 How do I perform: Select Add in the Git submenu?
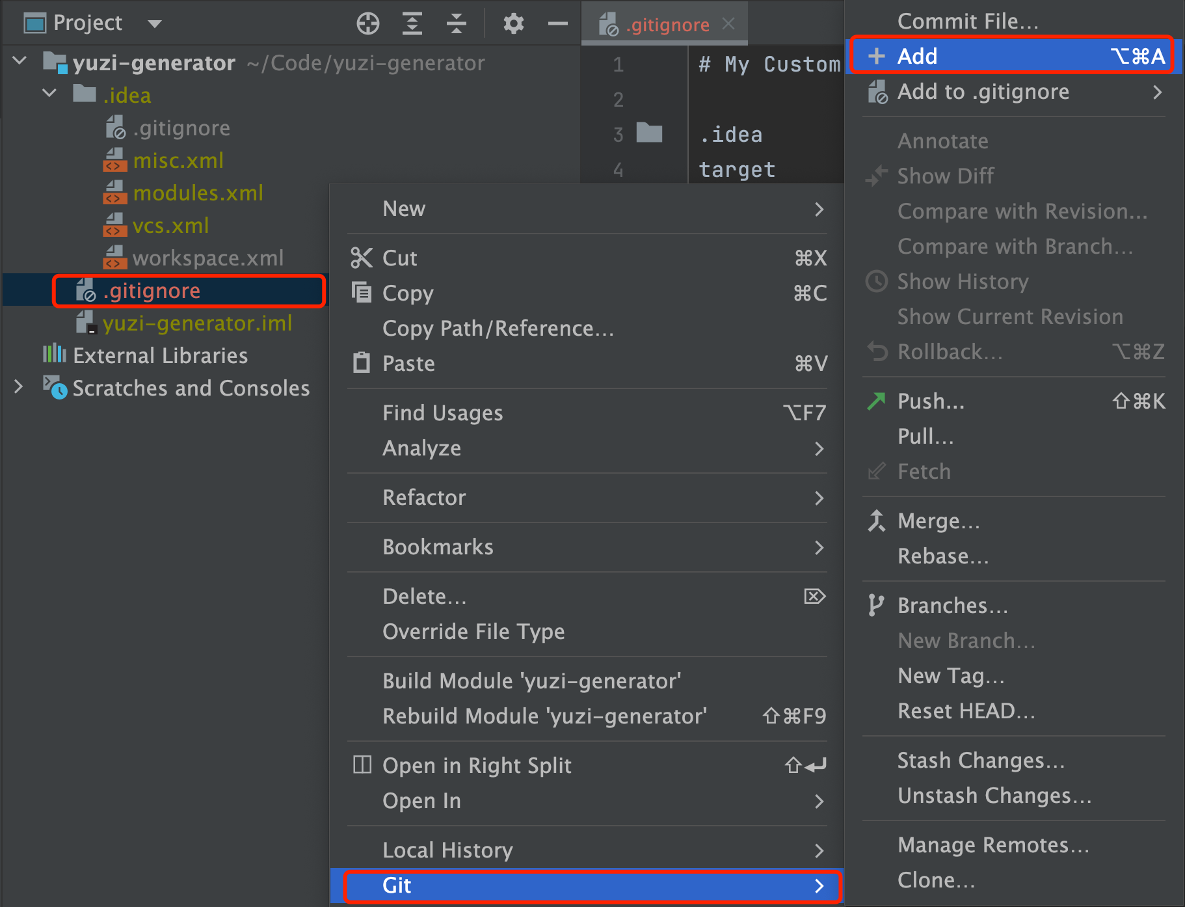click(1011, 56)
